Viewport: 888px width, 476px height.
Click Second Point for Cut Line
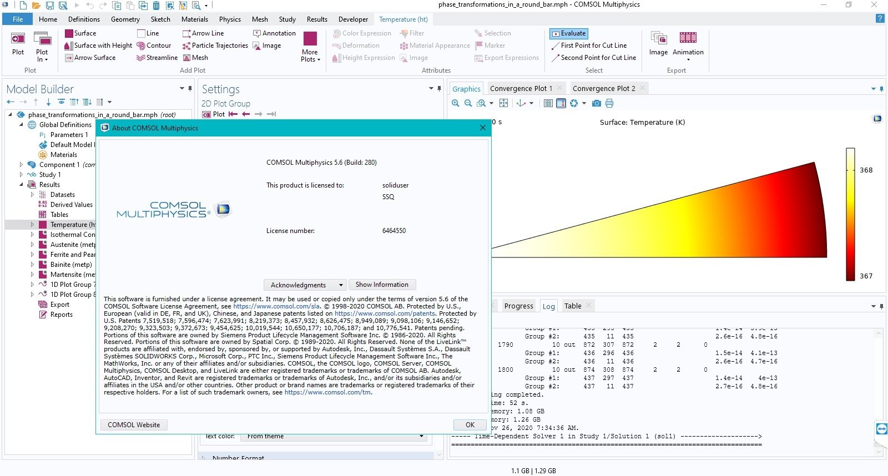tap(593, 58)
